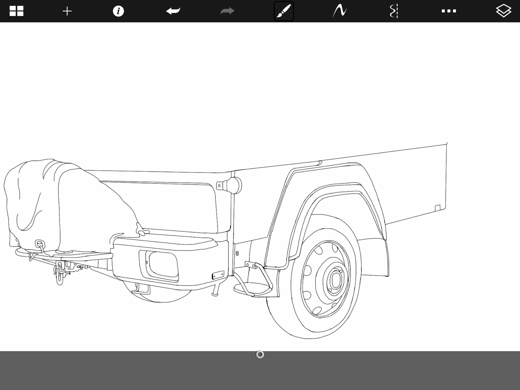This screenshot has height=390, width=520.
Task: Tap the hanging tow hook shackle
Action: pos(60,279)
